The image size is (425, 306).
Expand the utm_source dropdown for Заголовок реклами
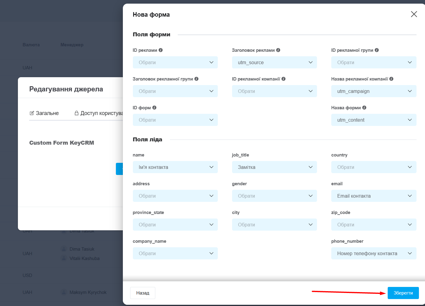pos(274,62)
